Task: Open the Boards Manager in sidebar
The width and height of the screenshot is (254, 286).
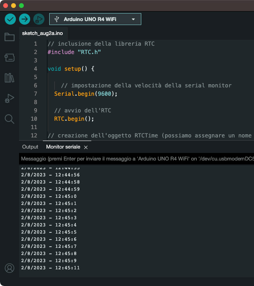Action: click(x=10, y=58)
